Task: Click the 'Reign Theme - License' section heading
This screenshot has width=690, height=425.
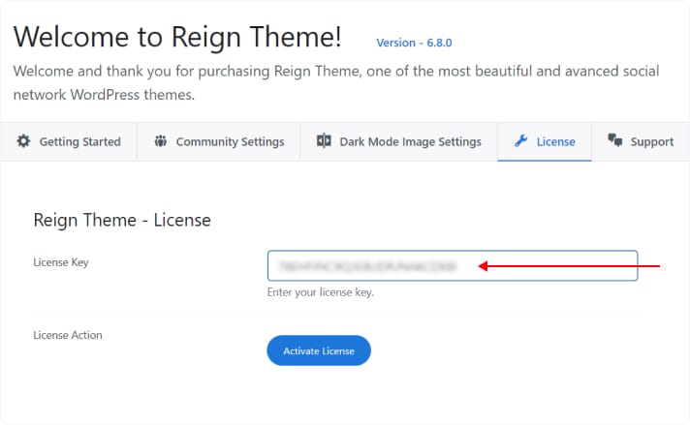Action: (122, 220)
